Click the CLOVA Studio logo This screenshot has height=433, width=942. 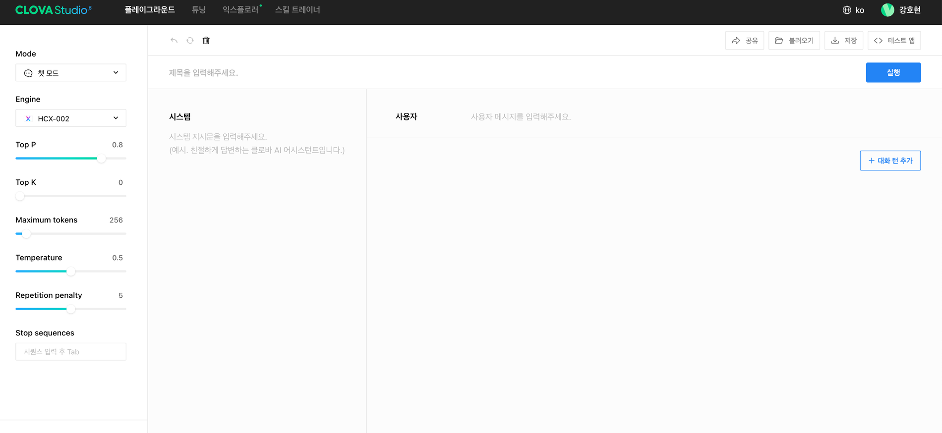pos(53,10)
